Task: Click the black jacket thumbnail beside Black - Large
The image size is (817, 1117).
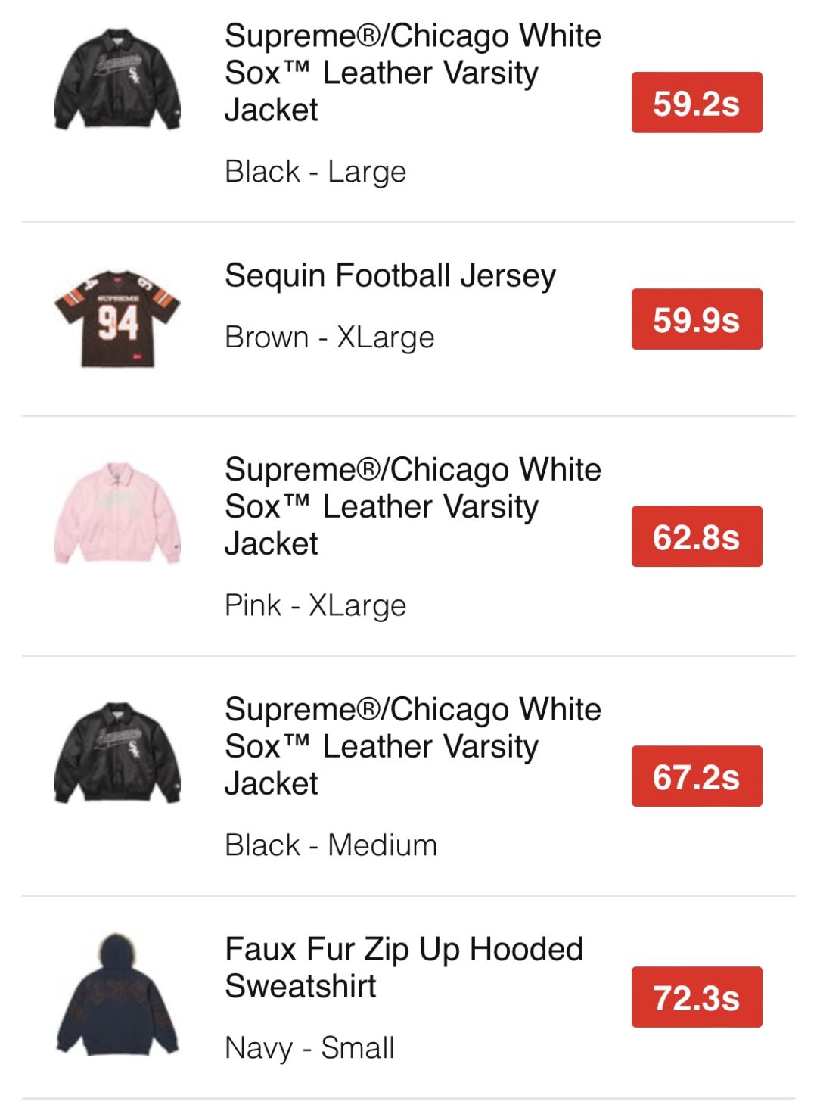Action: point(117,80)
